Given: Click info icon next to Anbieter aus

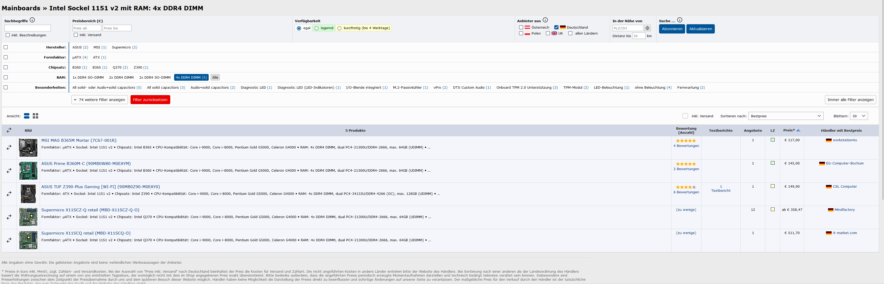Looking at the screenshot, I should (x=545, y=20).
